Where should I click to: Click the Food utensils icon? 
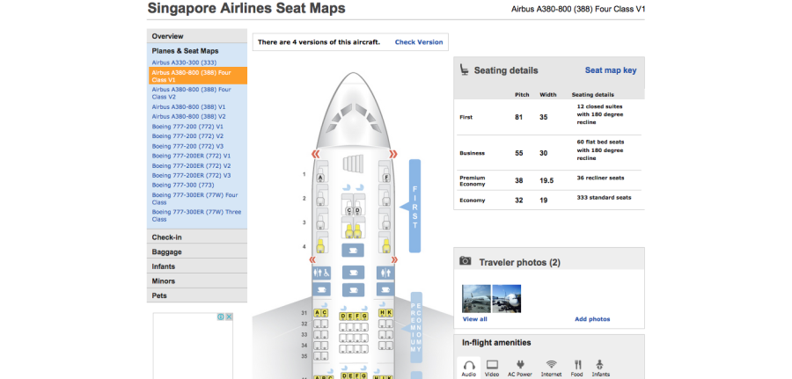[577, 364]
